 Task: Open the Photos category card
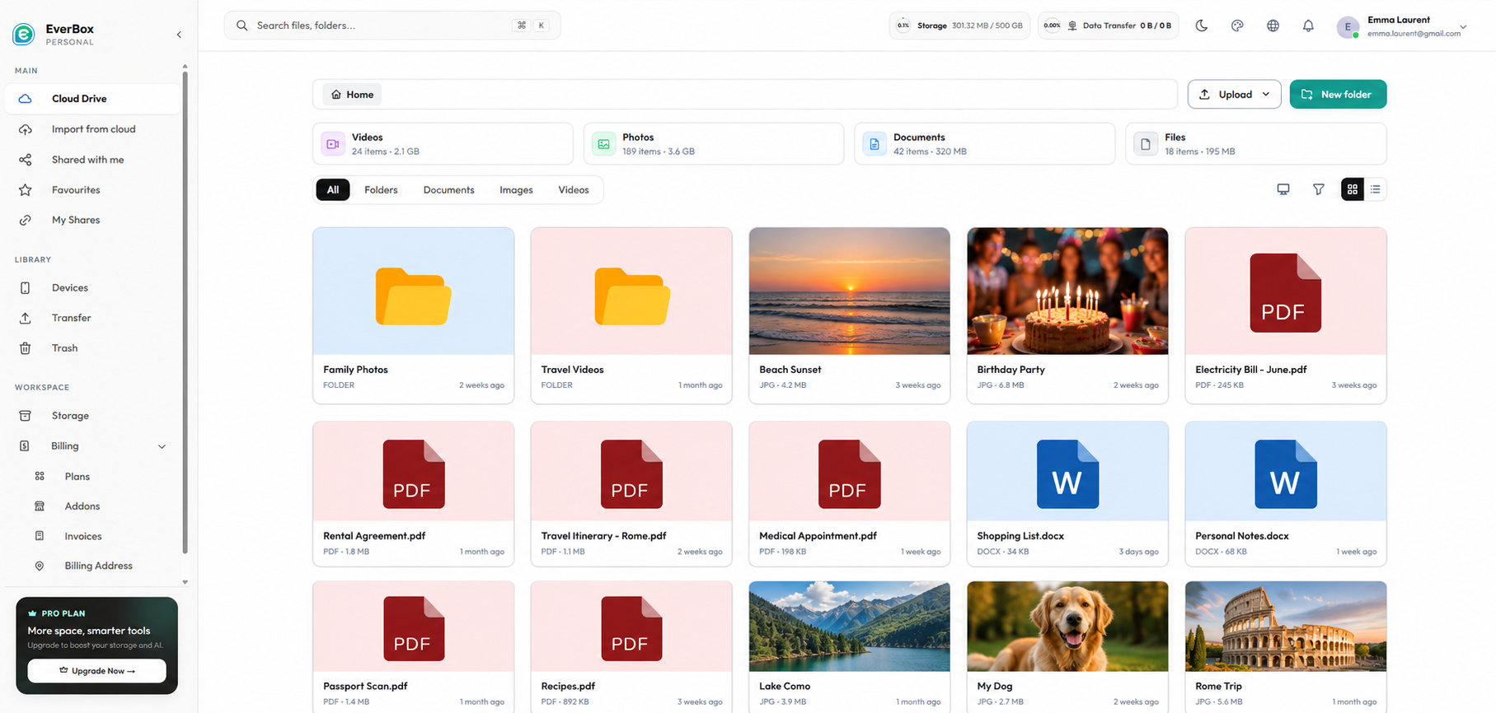714,144
